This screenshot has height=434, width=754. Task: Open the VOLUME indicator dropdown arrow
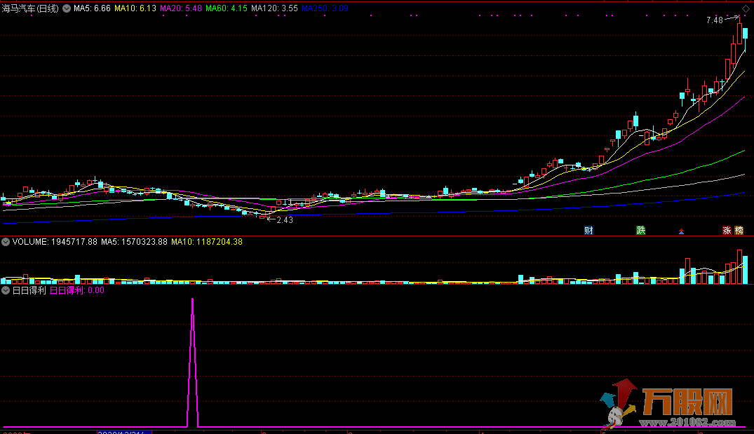coord(6,242)
